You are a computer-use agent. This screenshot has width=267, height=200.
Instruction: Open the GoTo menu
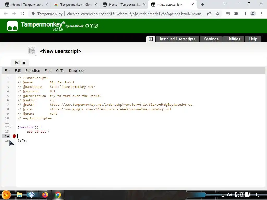60,71
